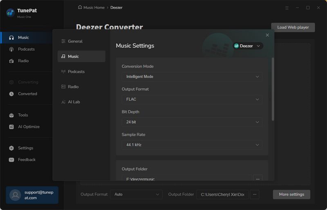Open the Tools toolbox section
Image resolution: width=327 pixels, height=210 pixels.
tap(23, 115)
